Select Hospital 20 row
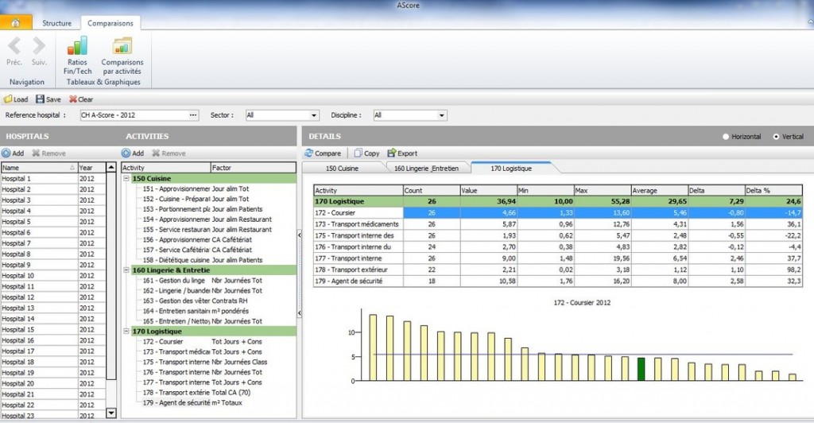This screenshot has width=814, height=423. [53, 383]
